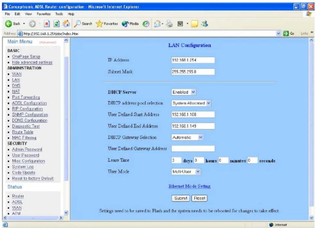
Task: Open the Diagnostic Test link
Action: pos(26,126)
